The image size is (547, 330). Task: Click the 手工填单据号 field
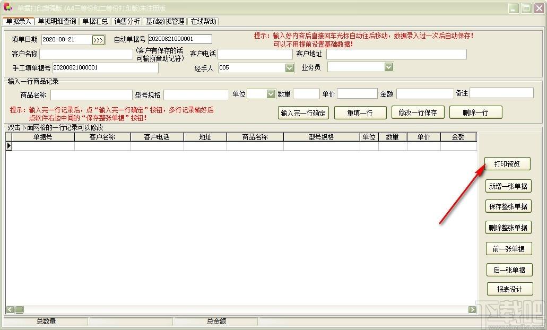105,68
